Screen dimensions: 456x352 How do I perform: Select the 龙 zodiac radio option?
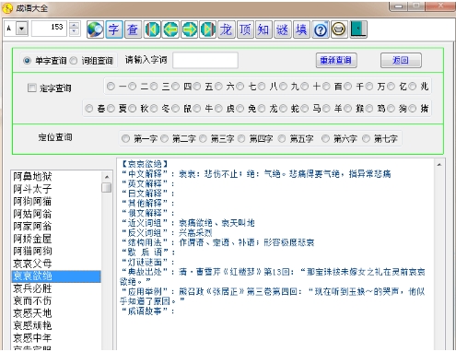[262, 109]
